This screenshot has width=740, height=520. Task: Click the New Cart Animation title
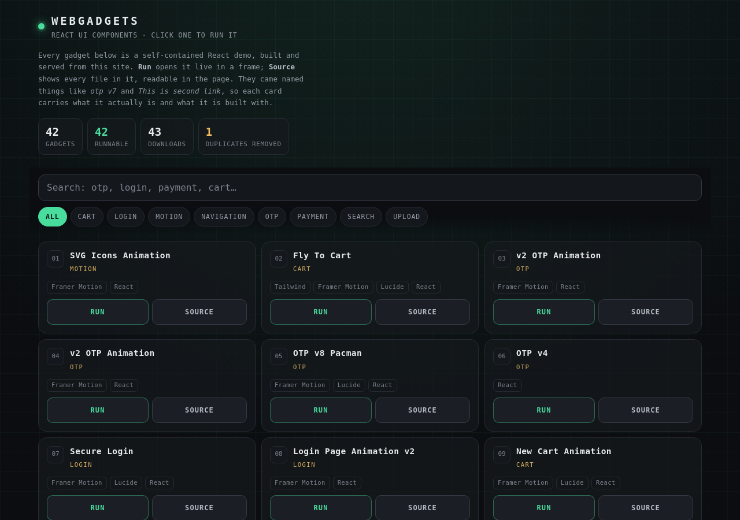(564, 451)
